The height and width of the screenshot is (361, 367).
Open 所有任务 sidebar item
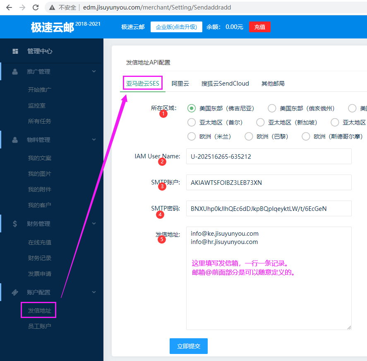tap(40, 121)
